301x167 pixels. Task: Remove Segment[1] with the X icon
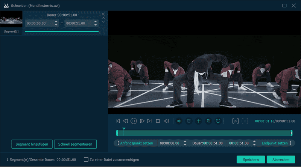[x=103, y=14]
